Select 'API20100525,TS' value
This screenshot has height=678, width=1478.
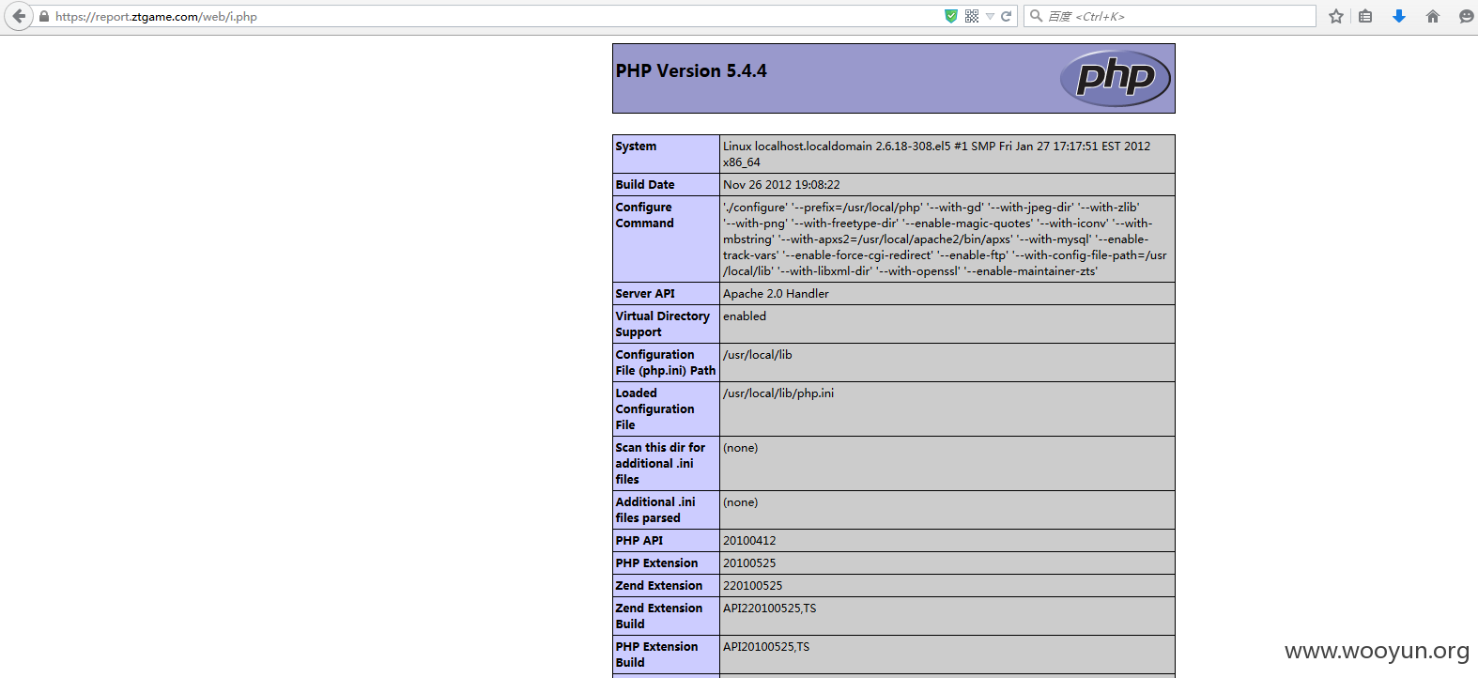(766, 647)
